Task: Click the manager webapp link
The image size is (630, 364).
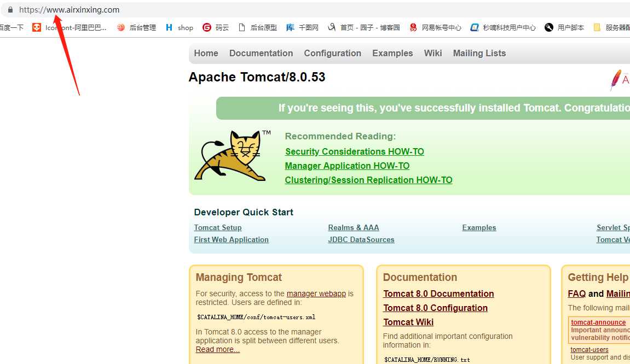Action: [x=316, y=293]
